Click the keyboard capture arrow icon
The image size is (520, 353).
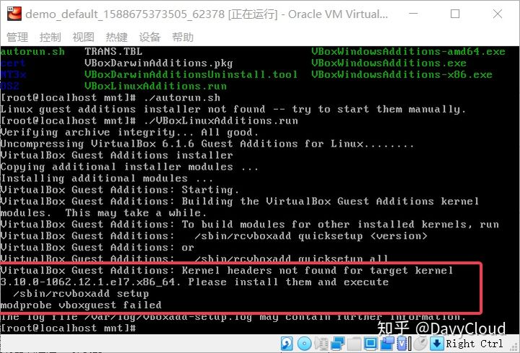click(437, 344)
